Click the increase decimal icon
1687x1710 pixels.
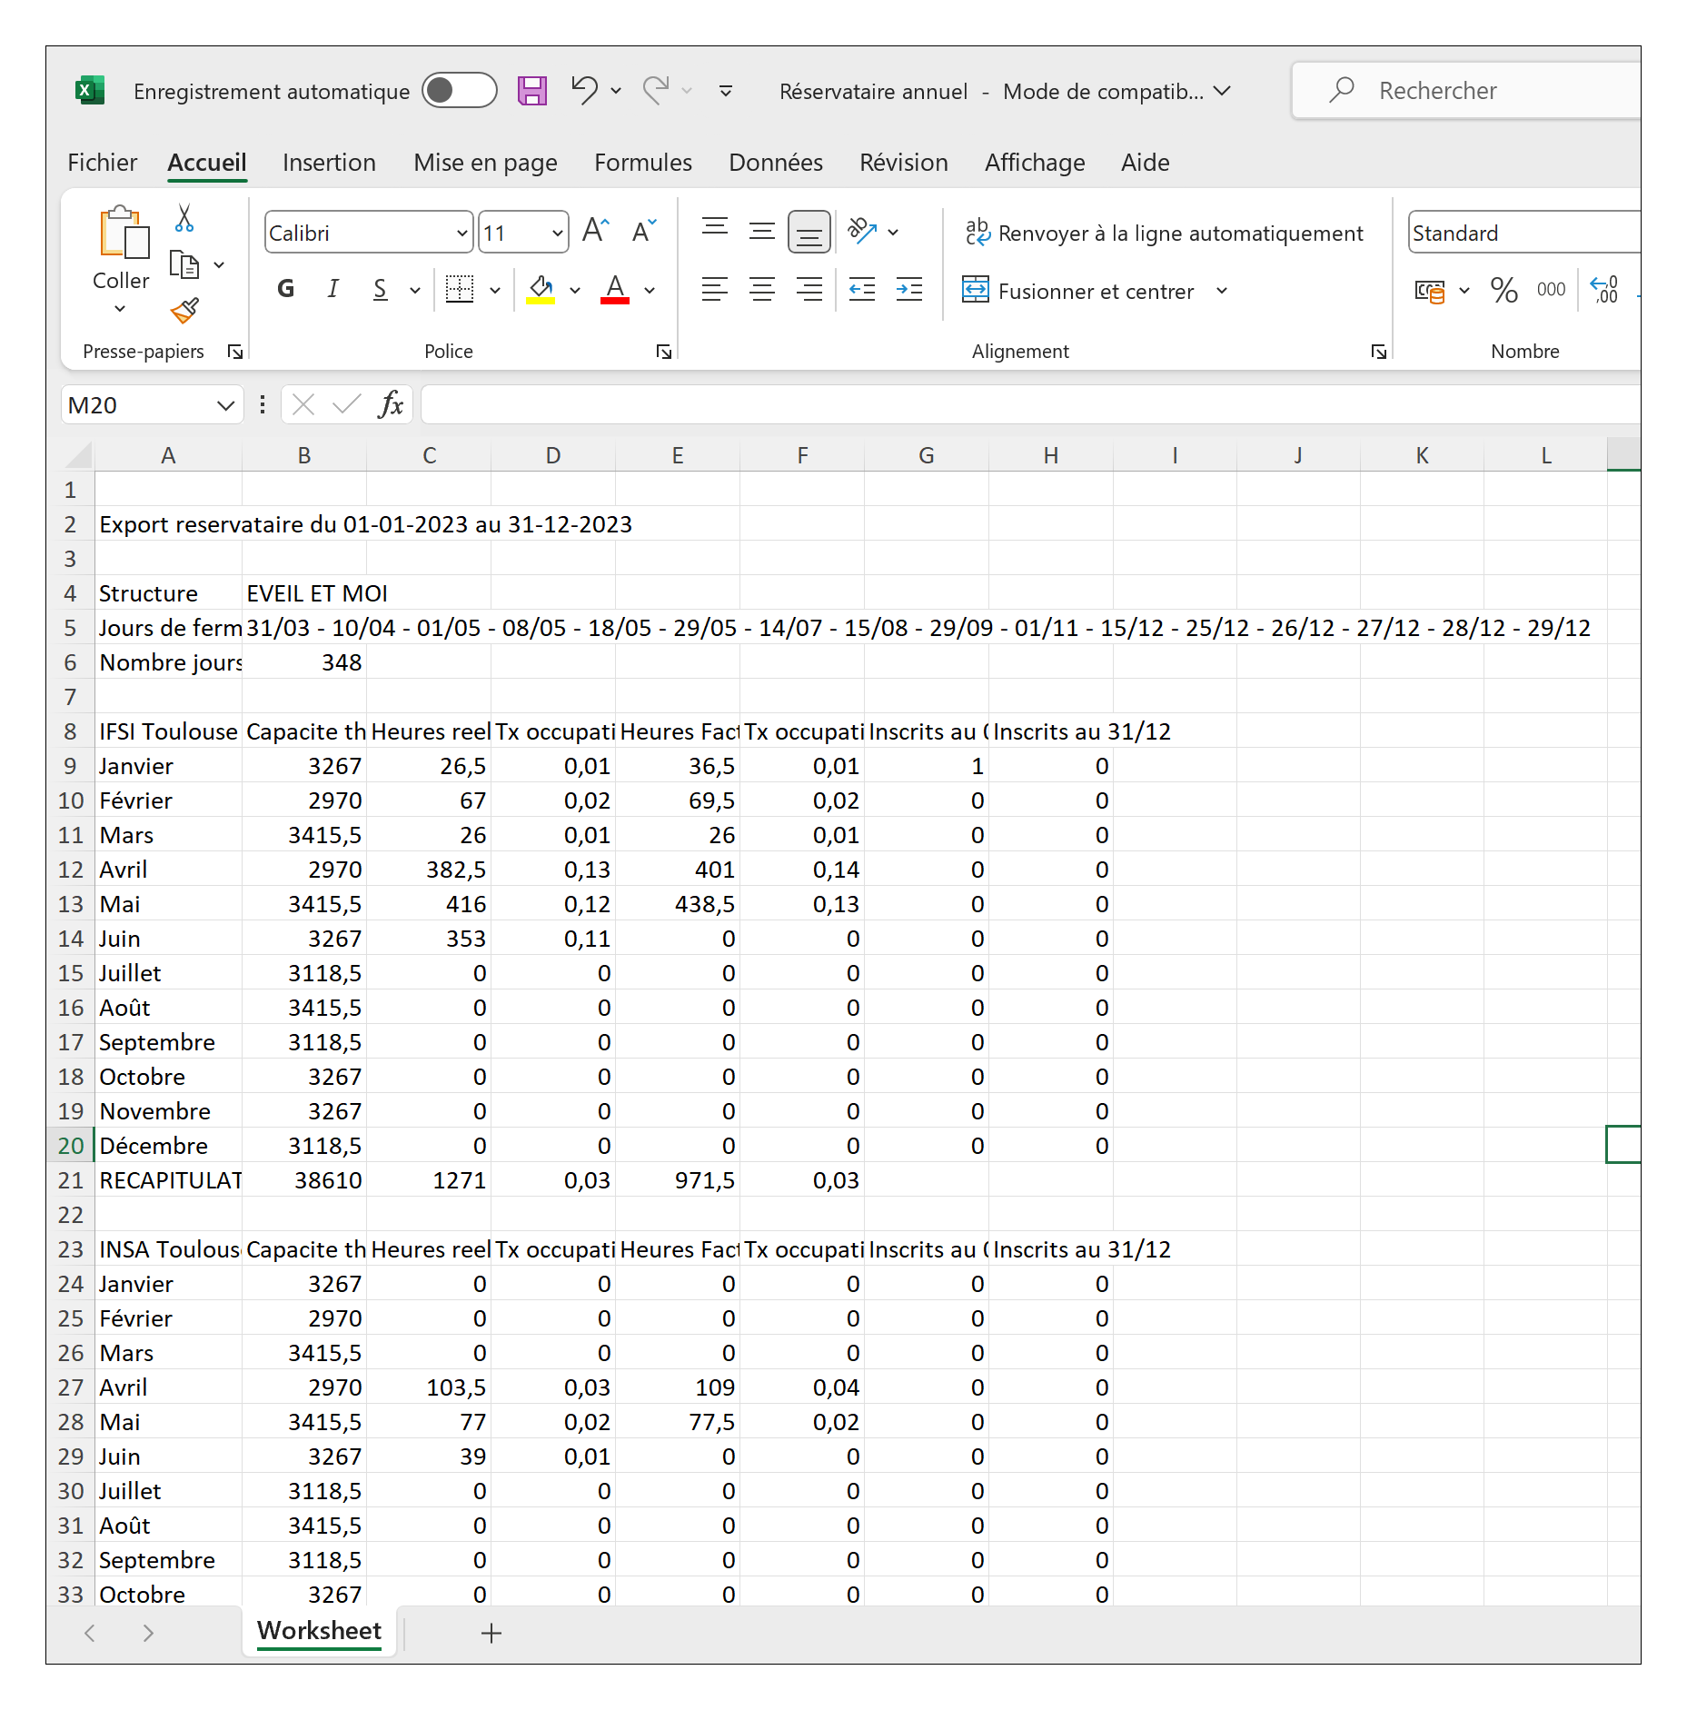pos(1605,290)
